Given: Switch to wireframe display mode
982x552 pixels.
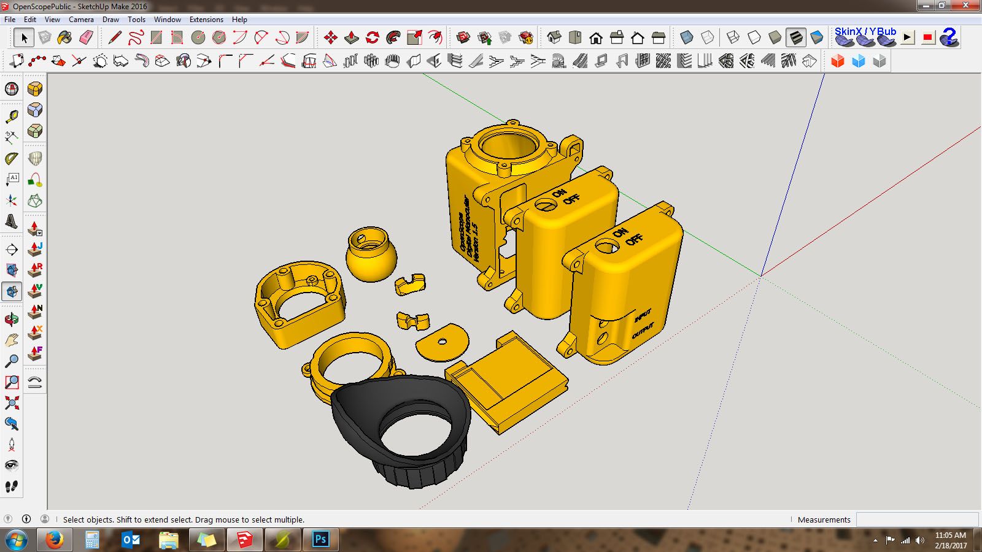Looking at the screenshot, I should [x=732, y=37].
